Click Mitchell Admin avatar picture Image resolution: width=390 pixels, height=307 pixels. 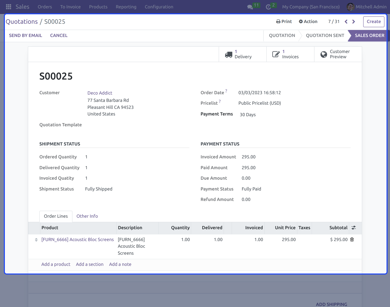click(350, 7)
